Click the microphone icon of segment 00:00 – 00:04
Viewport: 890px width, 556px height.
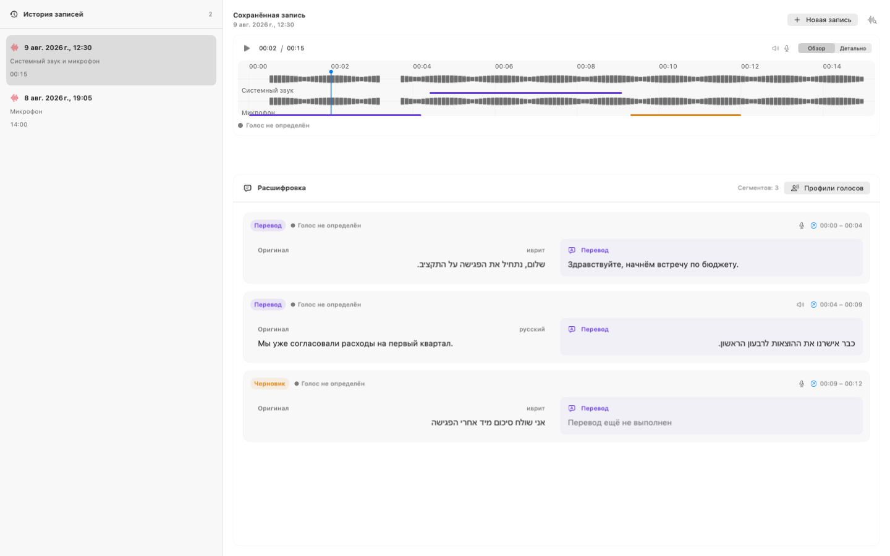tap(802, 225)
